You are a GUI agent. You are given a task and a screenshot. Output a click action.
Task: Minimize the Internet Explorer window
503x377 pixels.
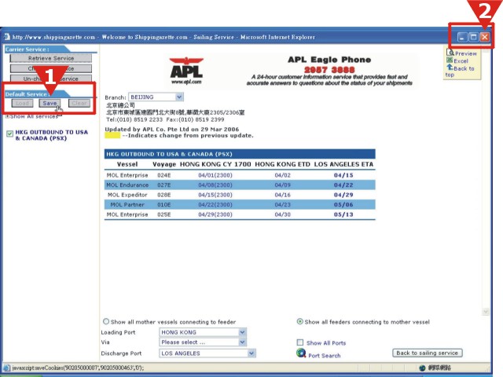pyautogui.click(x=461, y=37)
